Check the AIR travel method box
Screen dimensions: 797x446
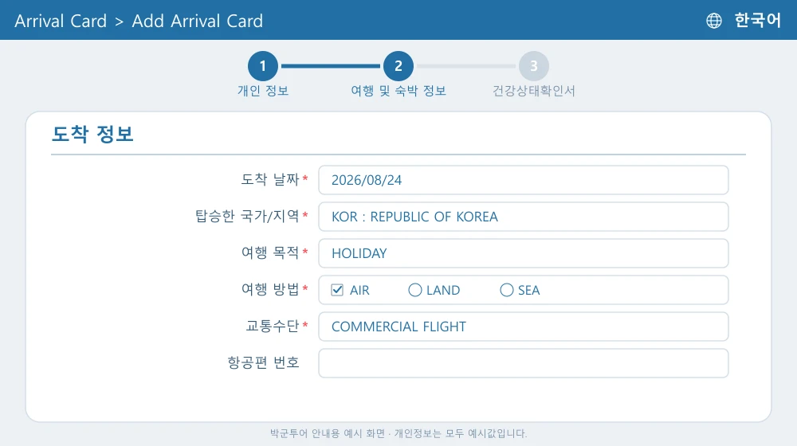(337, 290)
